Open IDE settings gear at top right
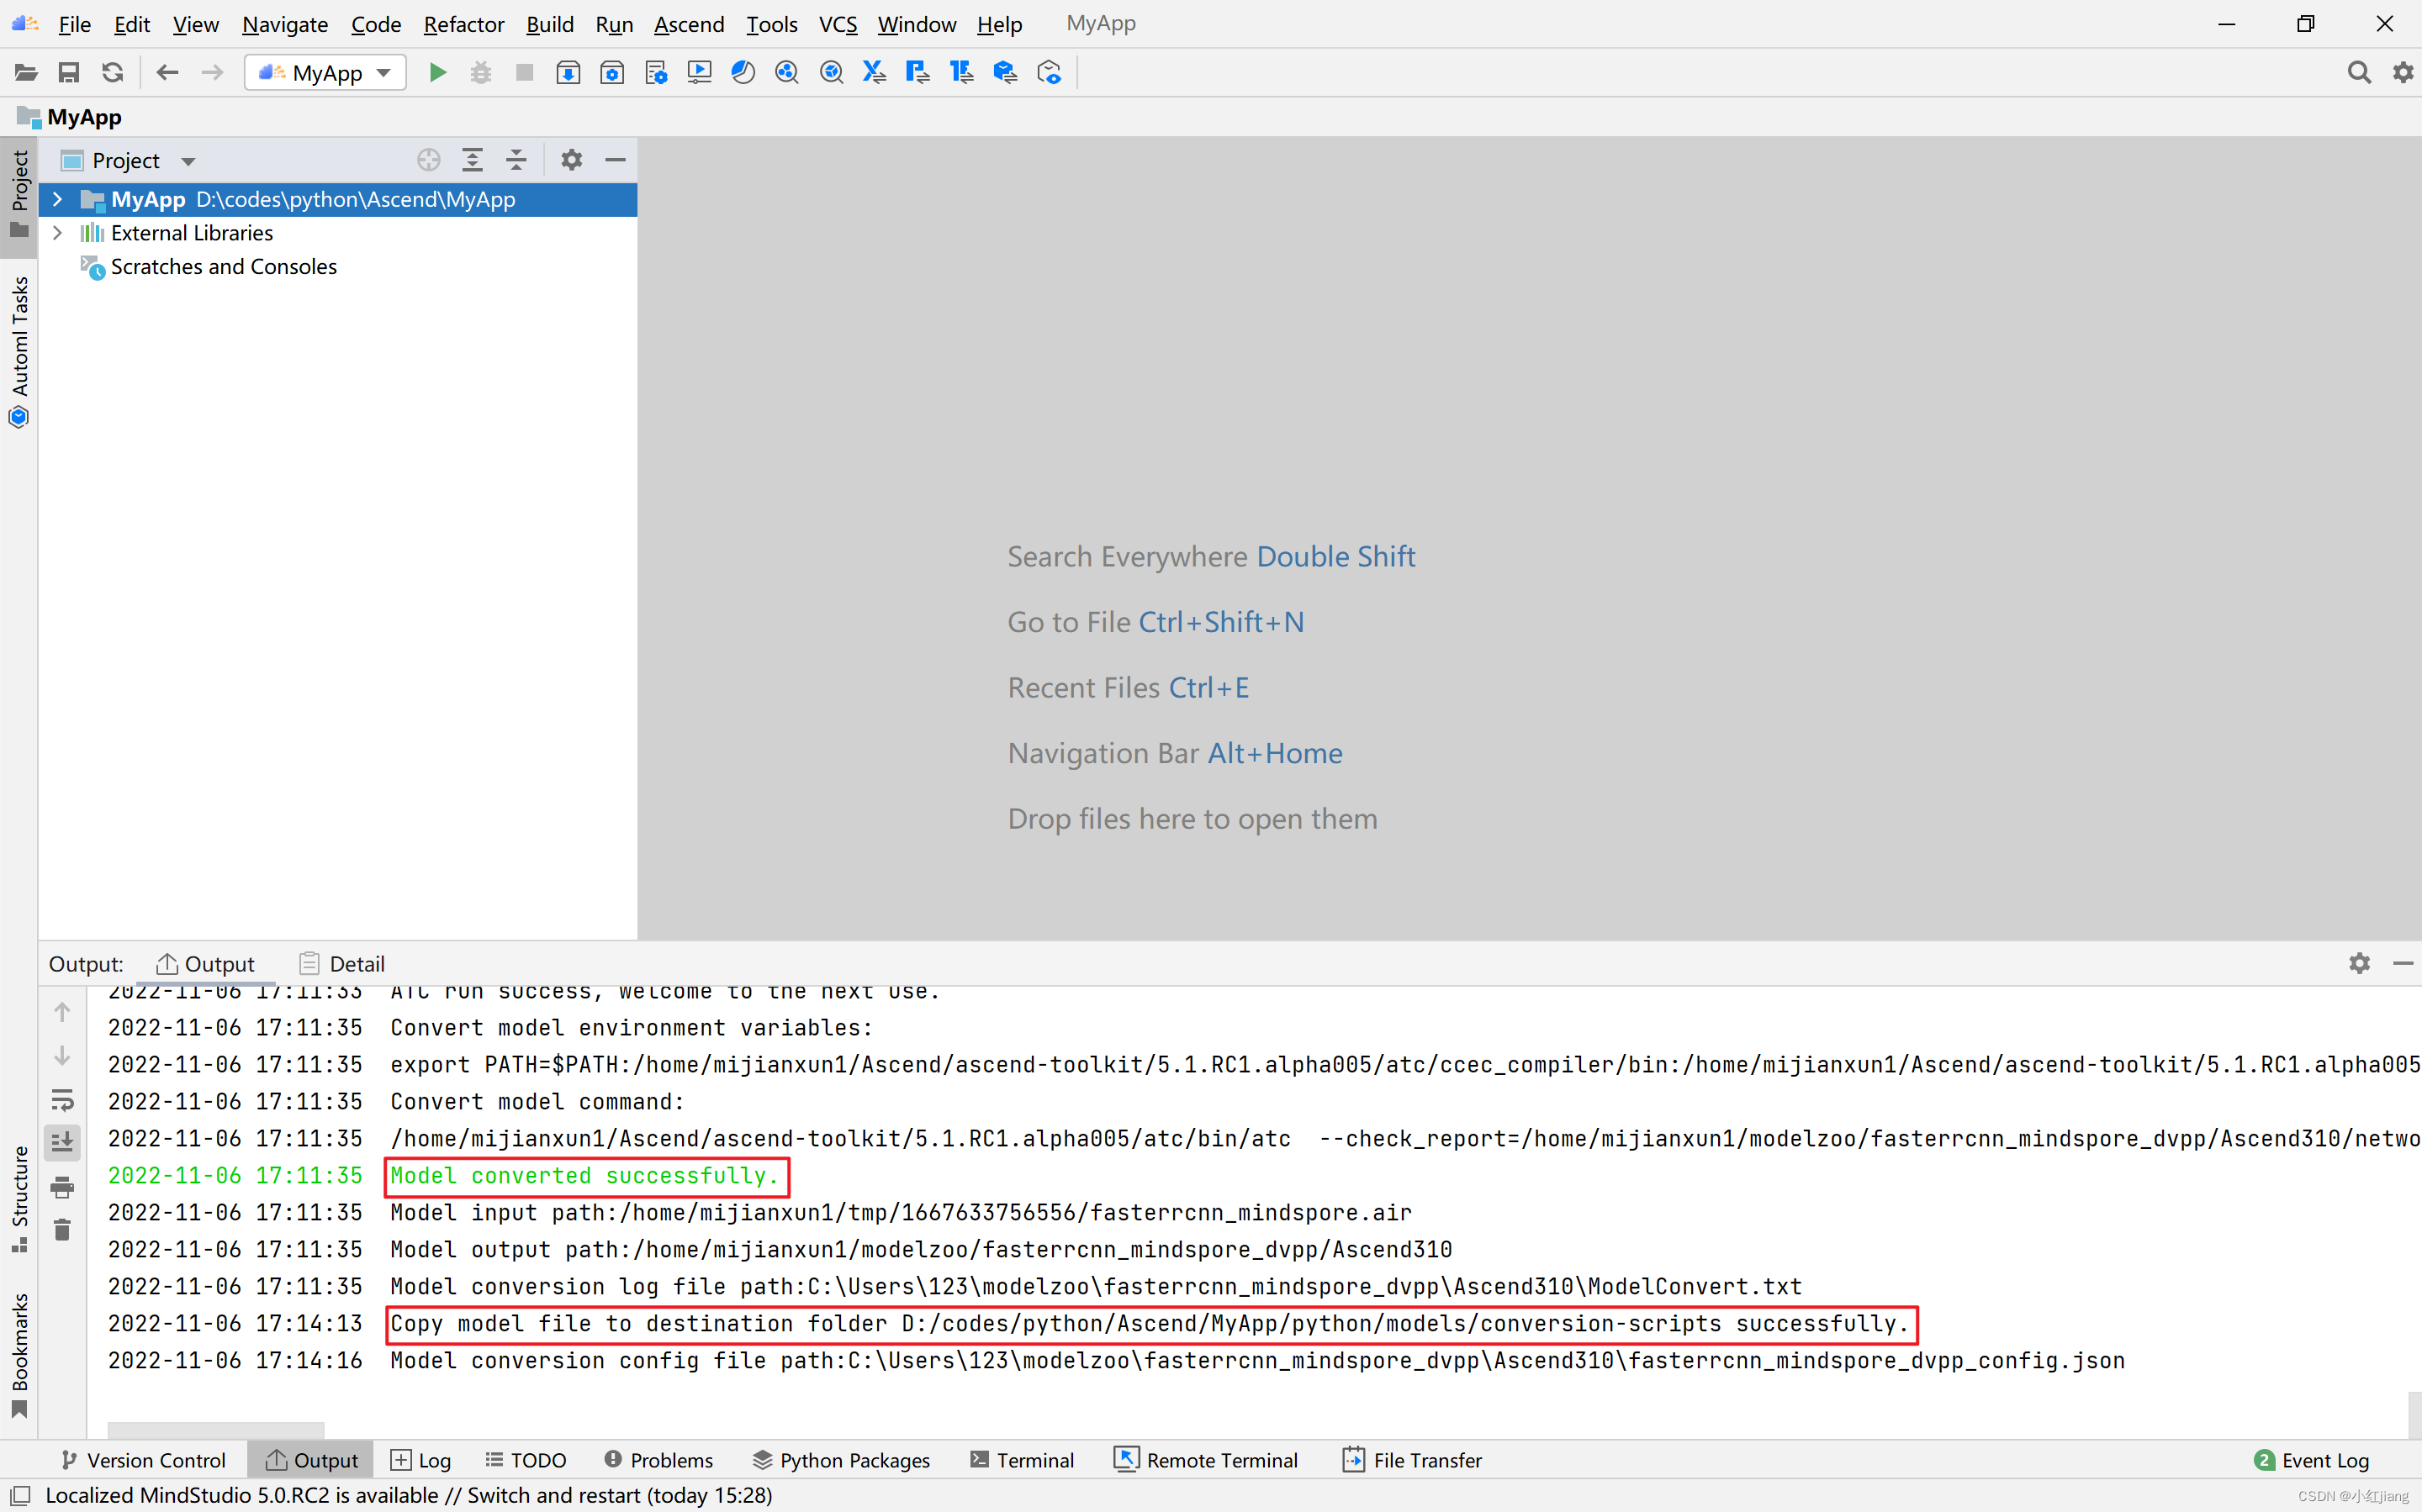Screen dimensions: 2422x1512 coord(2403,73)
